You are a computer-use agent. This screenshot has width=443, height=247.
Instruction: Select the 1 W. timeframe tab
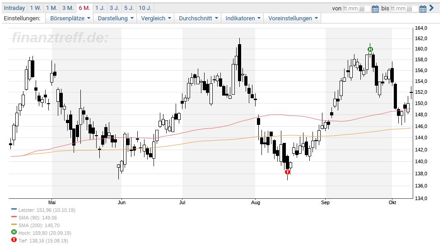[36, 8]
